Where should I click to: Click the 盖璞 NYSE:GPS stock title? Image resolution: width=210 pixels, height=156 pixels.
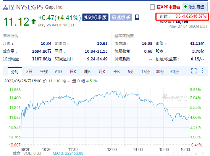(23, 7)
